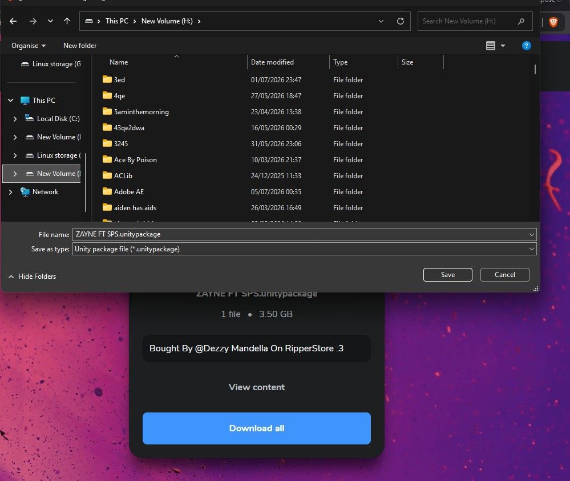Go back with the left arrow

click(x=13, y=21)
